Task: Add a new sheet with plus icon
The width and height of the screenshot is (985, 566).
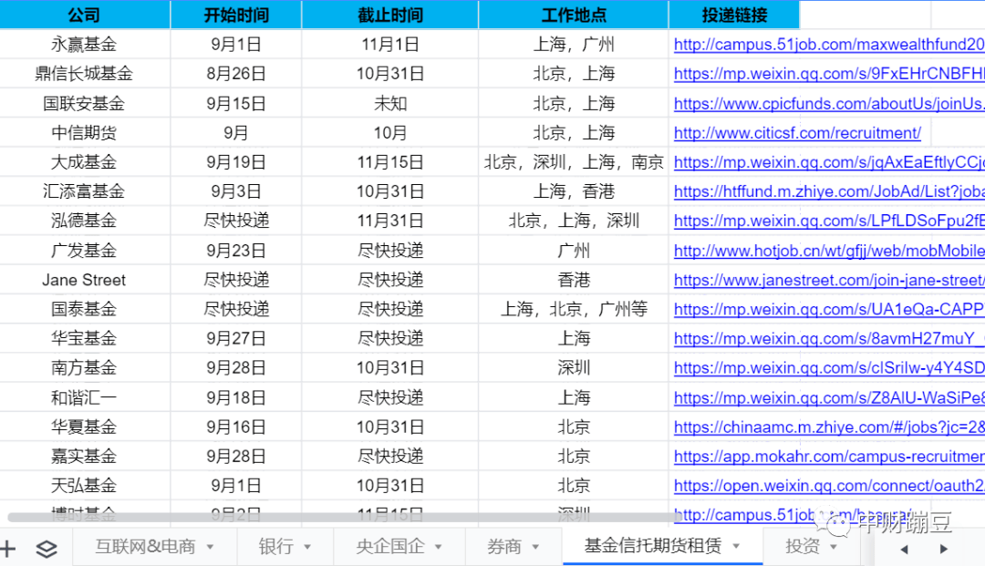Action: tap(7, 549)
